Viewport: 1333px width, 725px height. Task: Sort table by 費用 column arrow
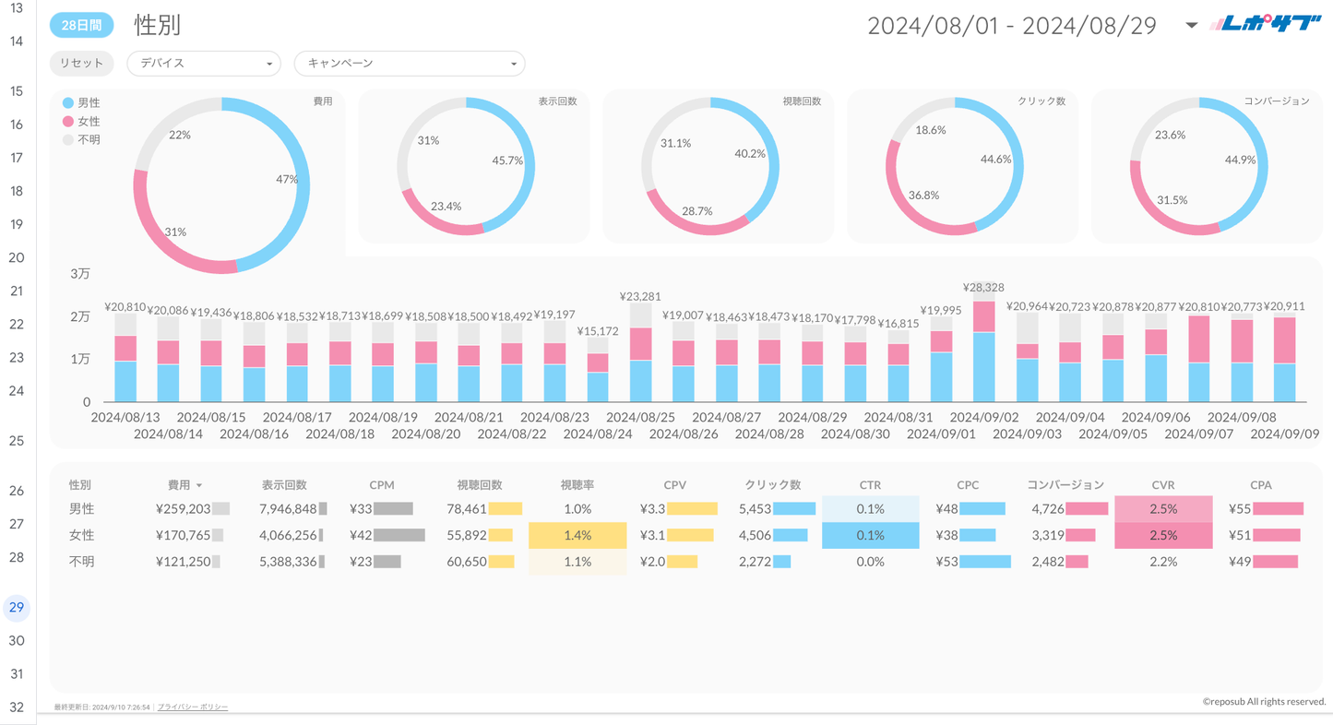click(x=199, y=485)
